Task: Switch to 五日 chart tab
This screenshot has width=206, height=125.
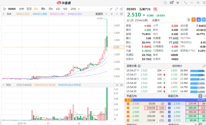Action: click(x=29, y=9)
